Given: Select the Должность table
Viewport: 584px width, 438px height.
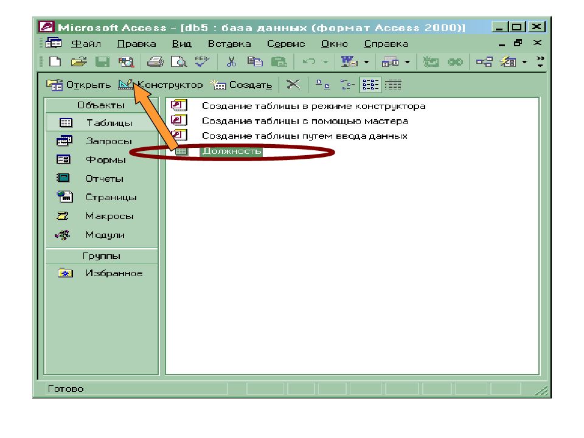Looking at the screenshot, I should (x=218, y=151).
